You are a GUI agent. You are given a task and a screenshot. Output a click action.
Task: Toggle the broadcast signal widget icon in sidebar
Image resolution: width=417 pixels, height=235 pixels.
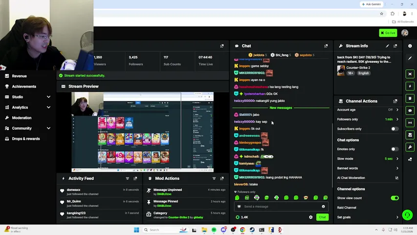[x=410, y=122]
